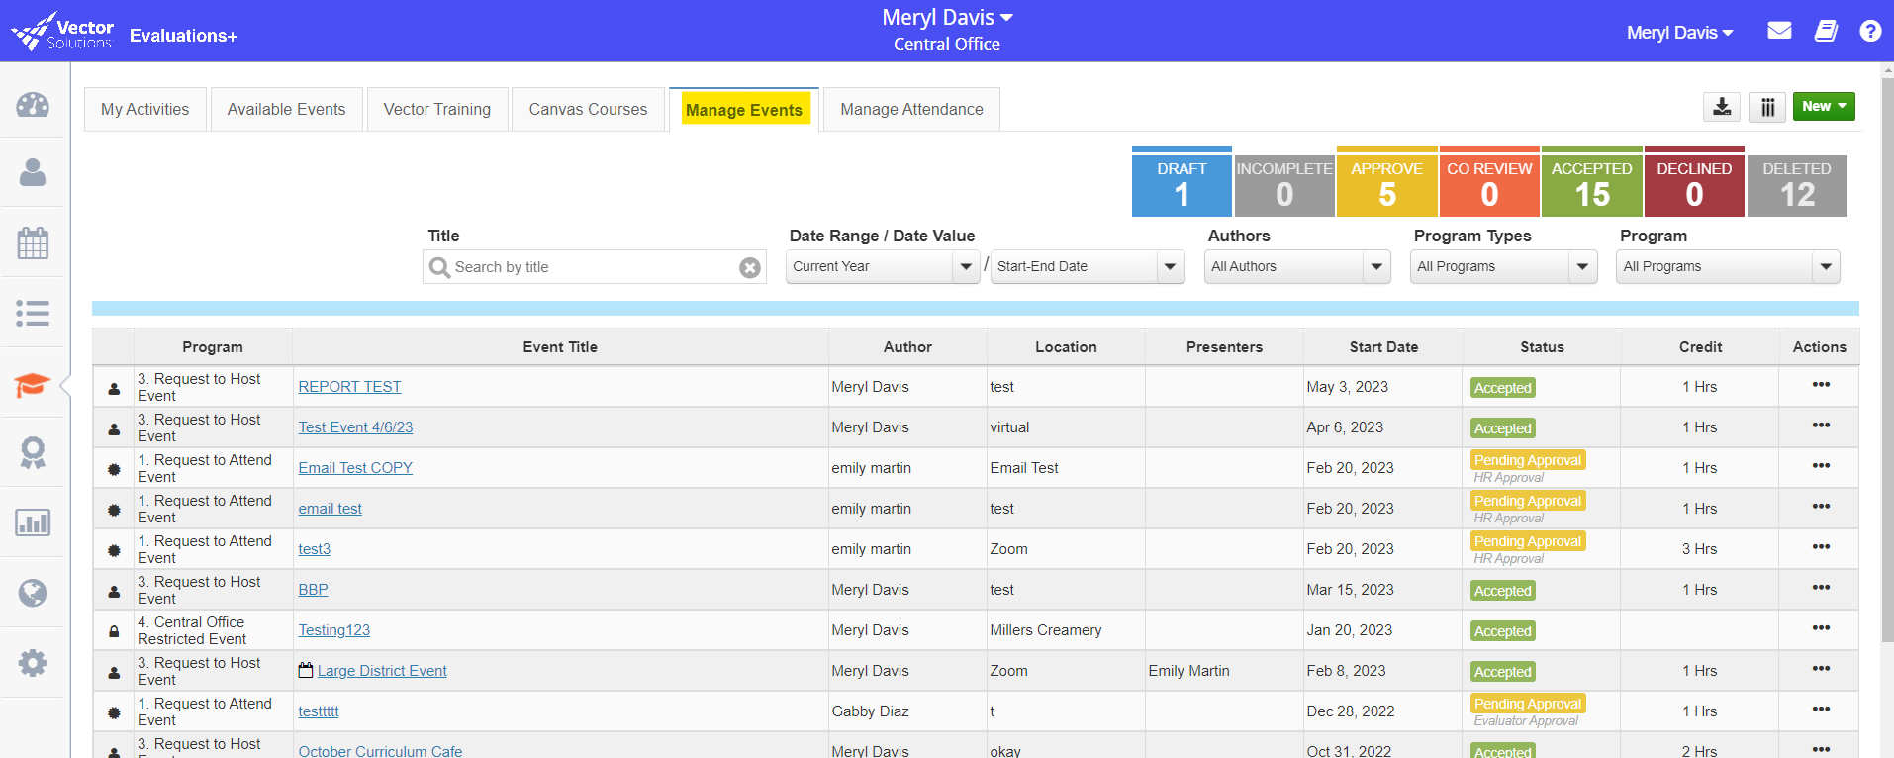Open the globe icon in sidebar
Image resolution: width=1894 pixels, height=758 pixels.
point(33,593)
